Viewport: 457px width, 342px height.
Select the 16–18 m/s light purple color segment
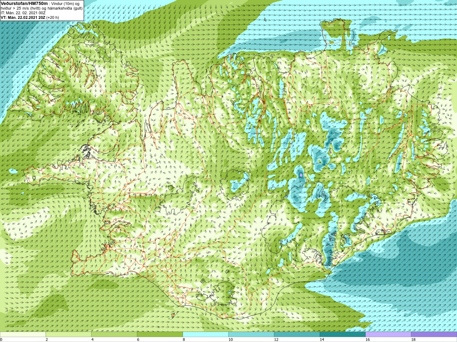click(x=388, y=335)
